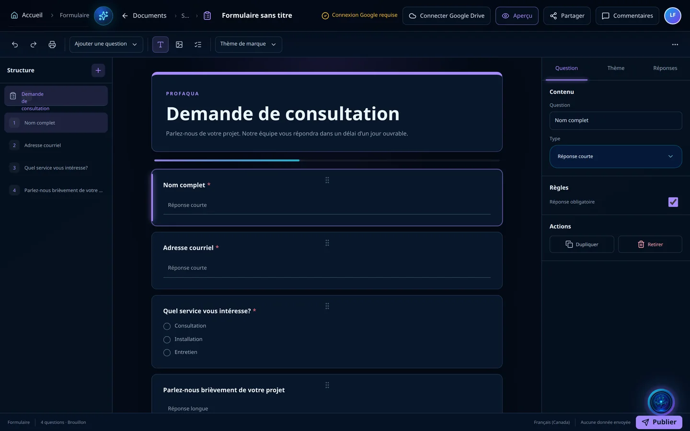Image resolution: width=690 pixels, height=431 pixels.
Task: Select the Installation radio option
Action: [x=167, y=340]
